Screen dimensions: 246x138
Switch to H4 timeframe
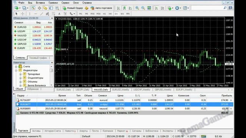[x=110, y=14]
